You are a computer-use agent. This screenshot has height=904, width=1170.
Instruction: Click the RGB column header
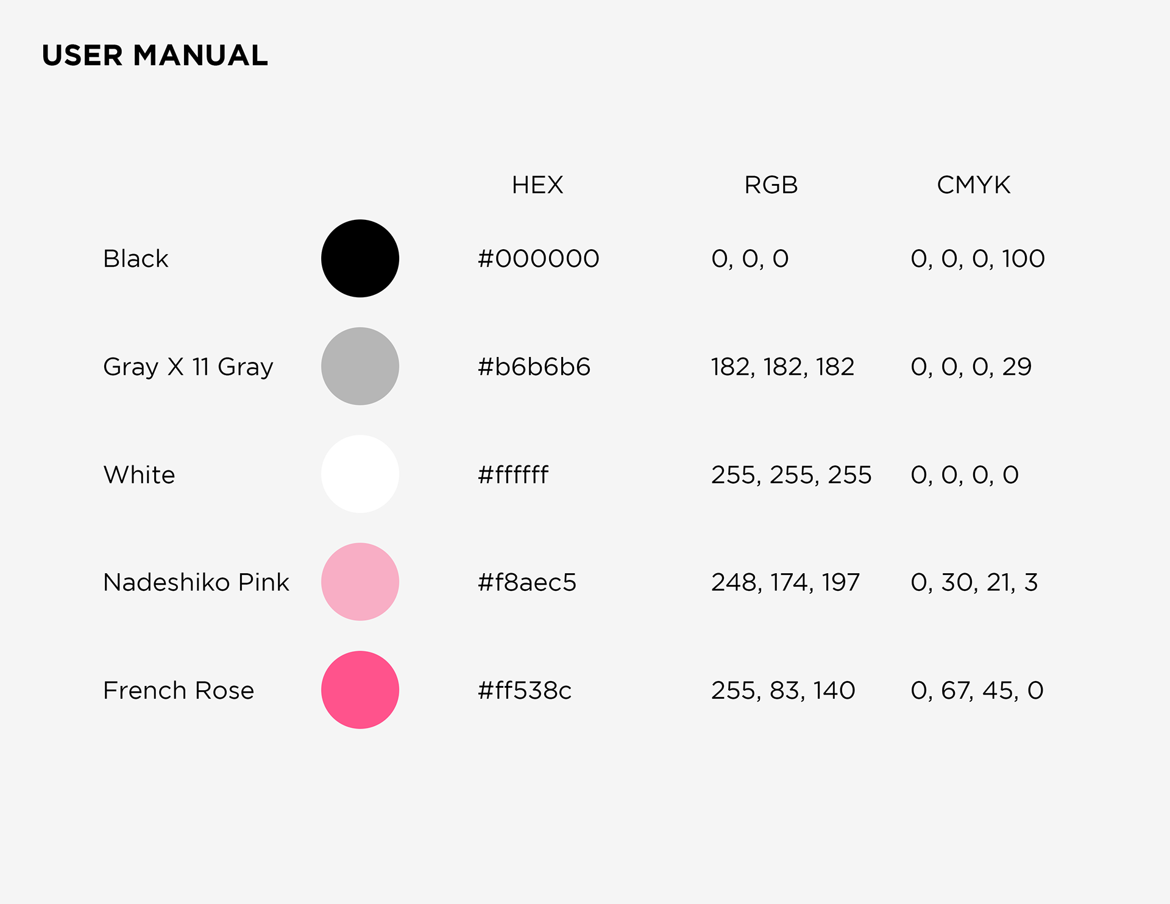(x=771, y=185)
